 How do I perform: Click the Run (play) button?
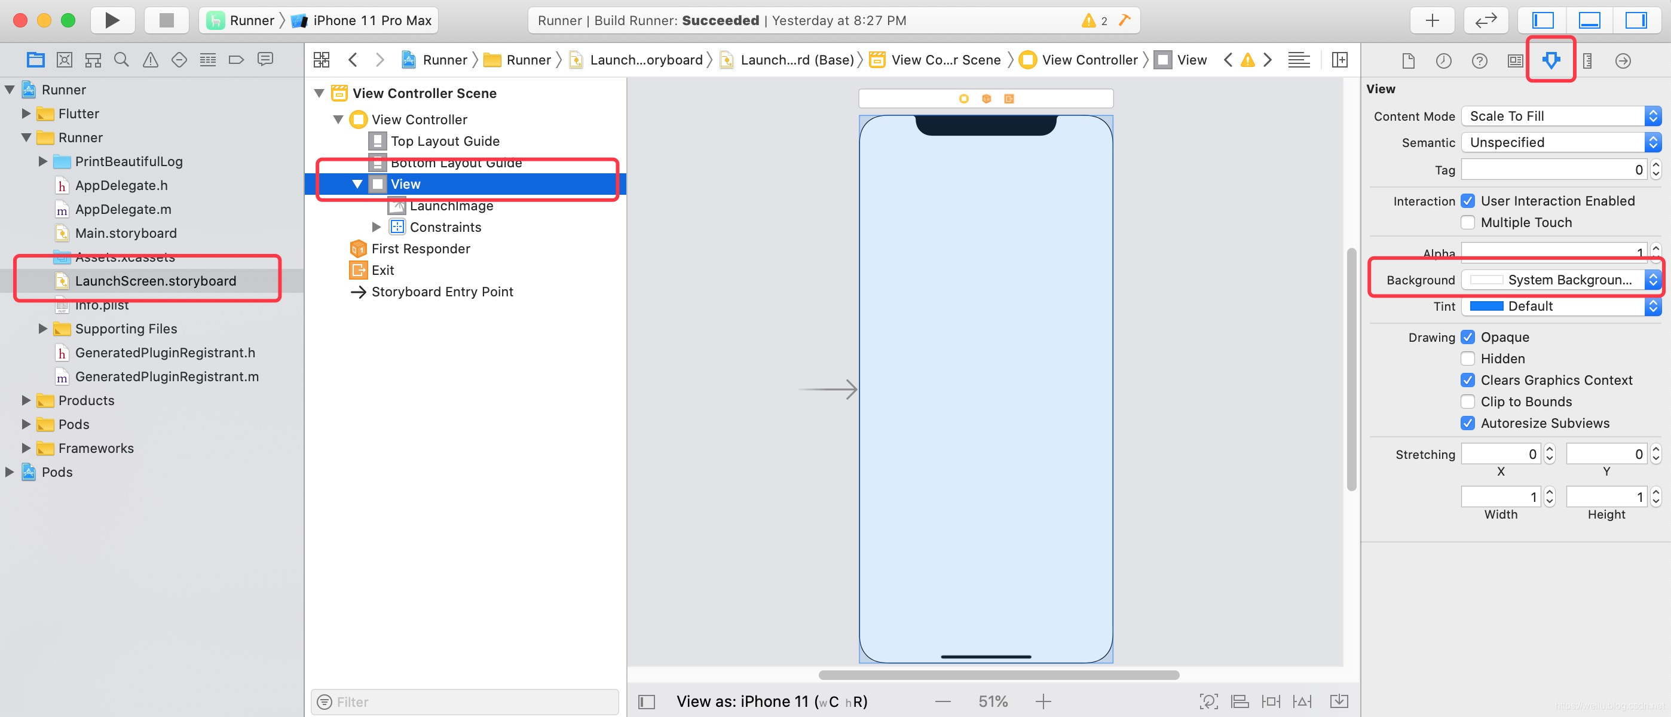click(112, 20)
